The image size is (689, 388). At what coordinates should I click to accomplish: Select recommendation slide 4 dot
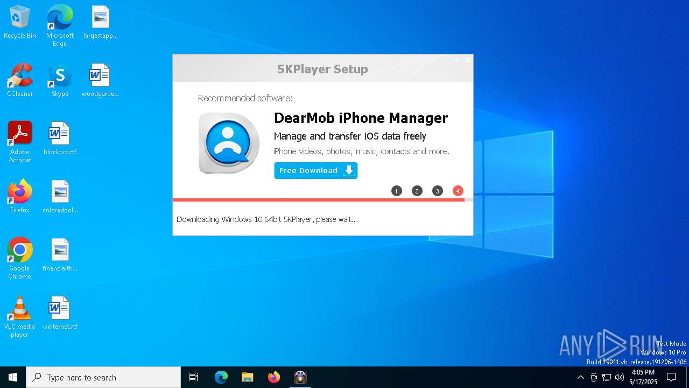click(458, 191)
